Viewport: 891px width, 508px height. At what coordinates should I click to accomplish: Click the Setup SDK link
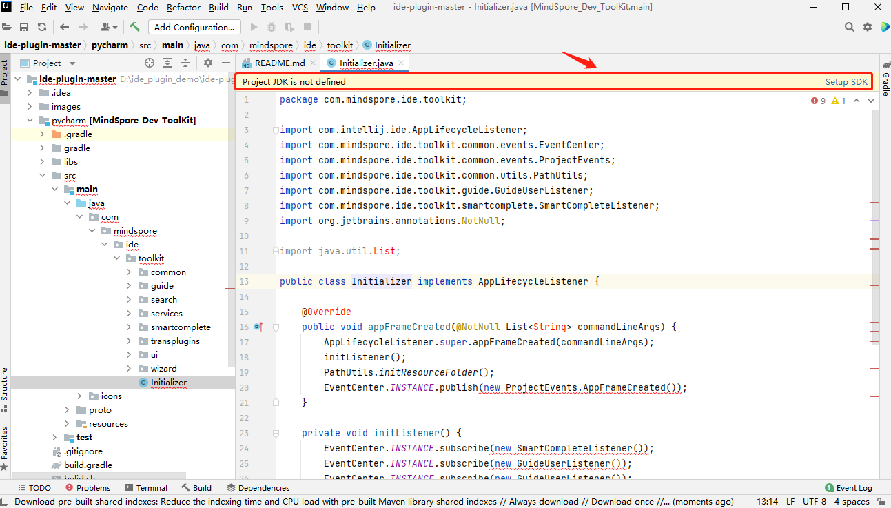pos(847,81)
